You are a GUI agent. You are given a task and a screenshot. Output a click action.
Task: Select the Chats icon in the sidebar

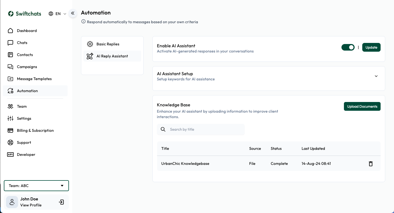point(10,43)
